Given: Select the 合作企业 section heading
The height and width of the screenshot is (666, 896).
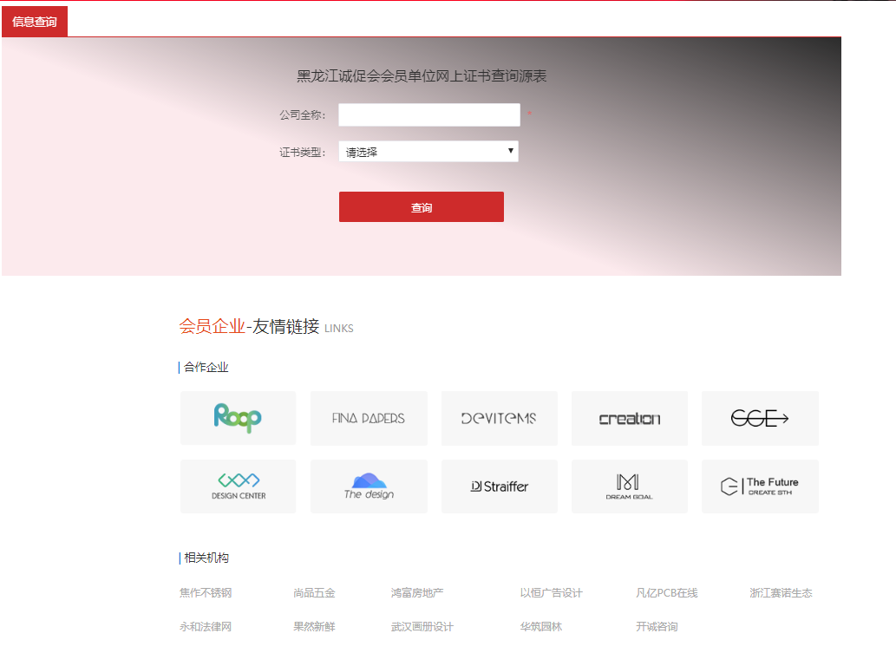Looking at the screenshot, I should pos(206,368).
